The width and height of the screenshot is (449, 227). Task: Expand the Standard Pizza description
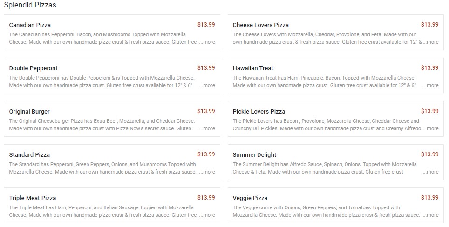point(207,172)
